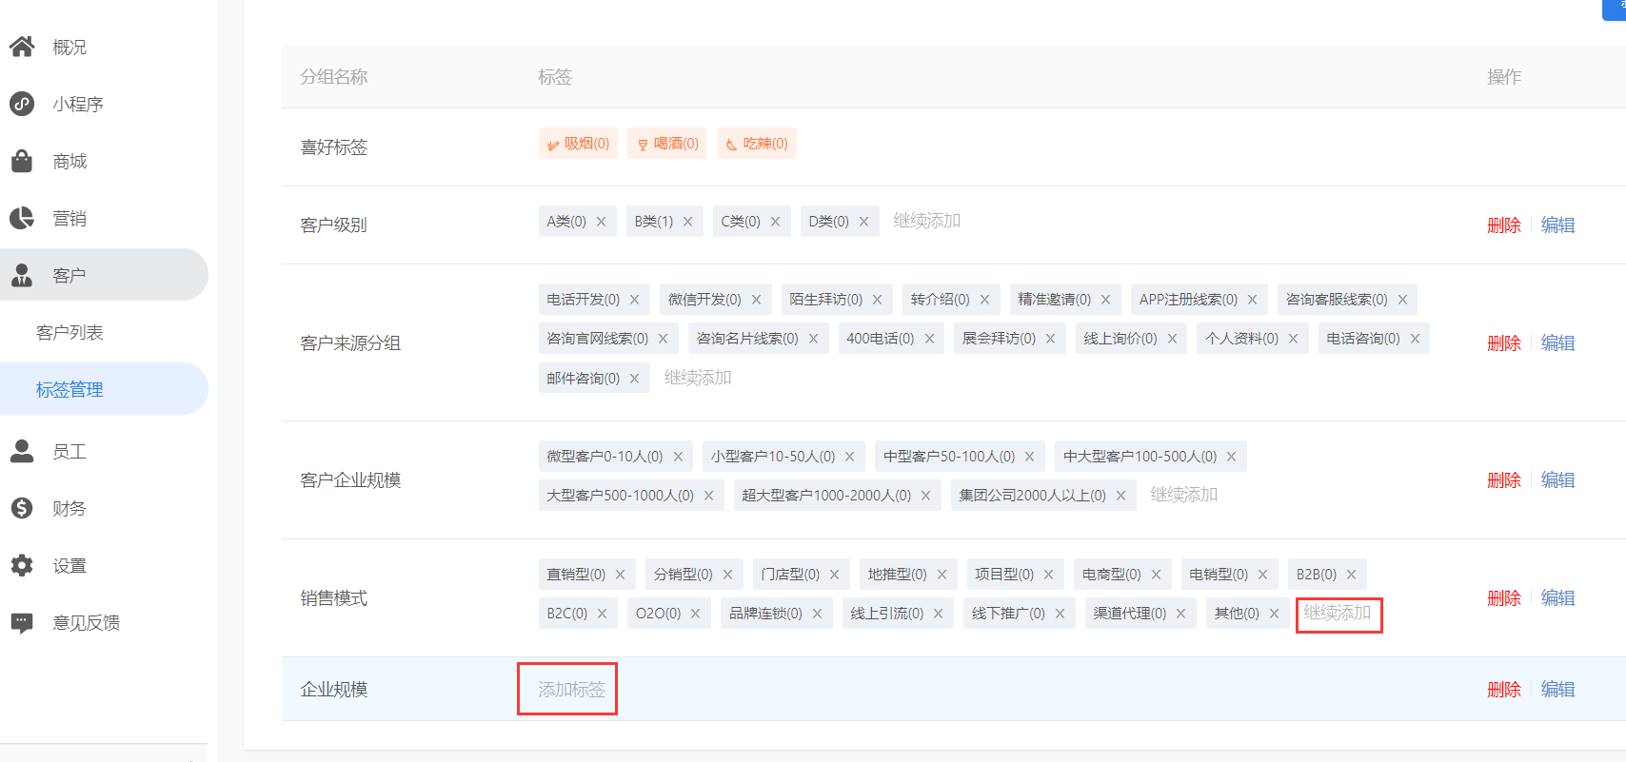
Task: Click the 员工 user icon in sidebar
Action: (x=22, y=451)
